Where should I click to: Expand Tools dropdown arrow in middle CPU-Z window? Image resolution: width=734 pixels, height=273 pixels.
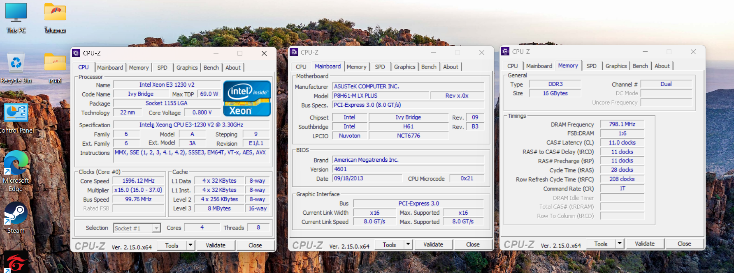pos(408,245)
